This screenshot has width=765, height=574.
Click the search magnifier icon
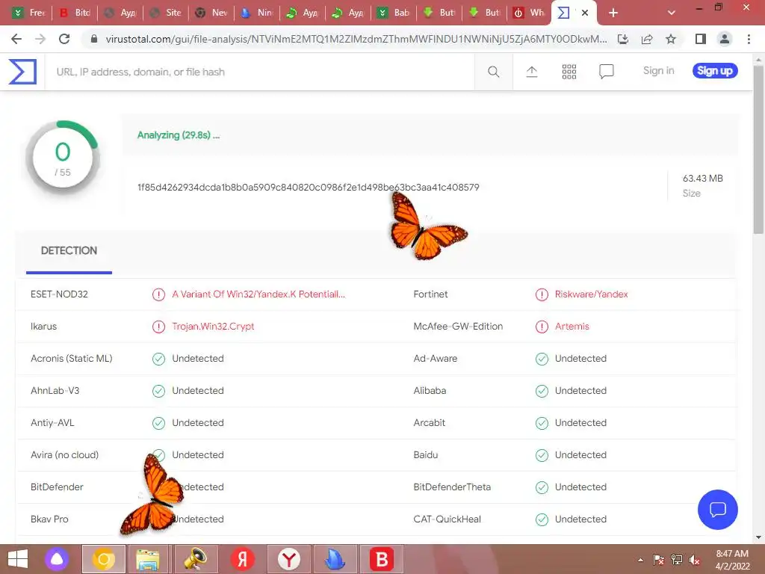[x=493, y=72]
